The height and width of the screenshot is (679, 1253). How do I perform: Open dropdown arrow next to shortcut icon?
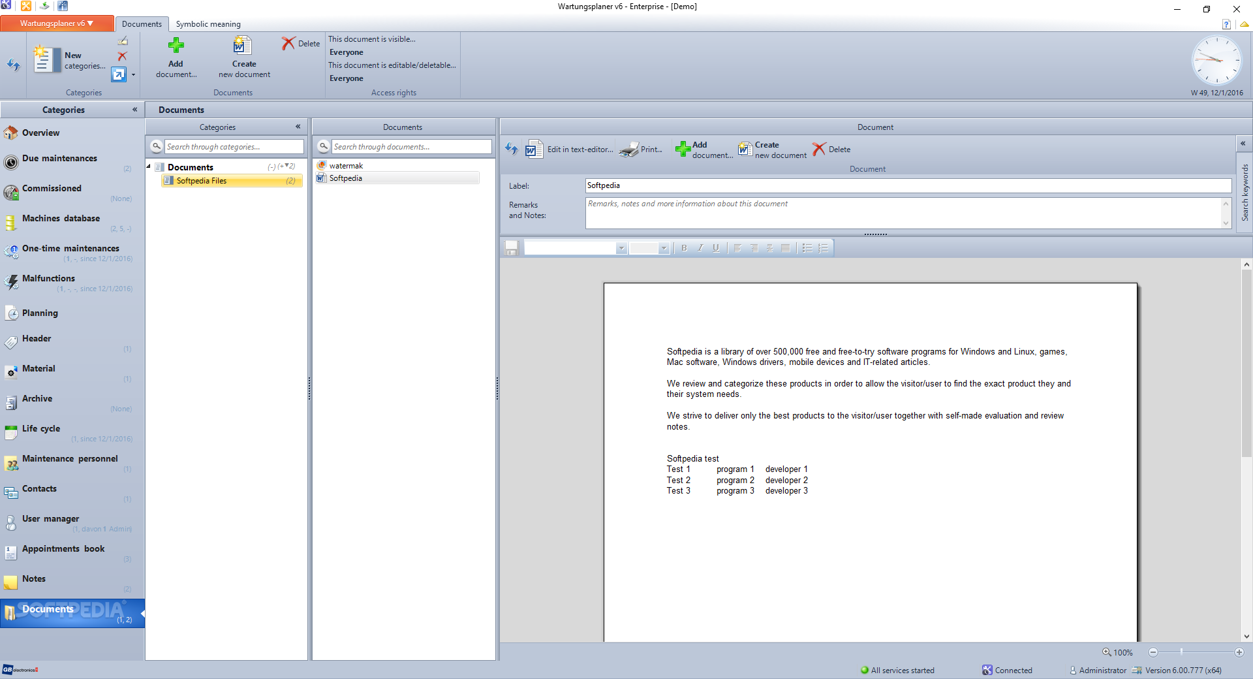(133, 75)
